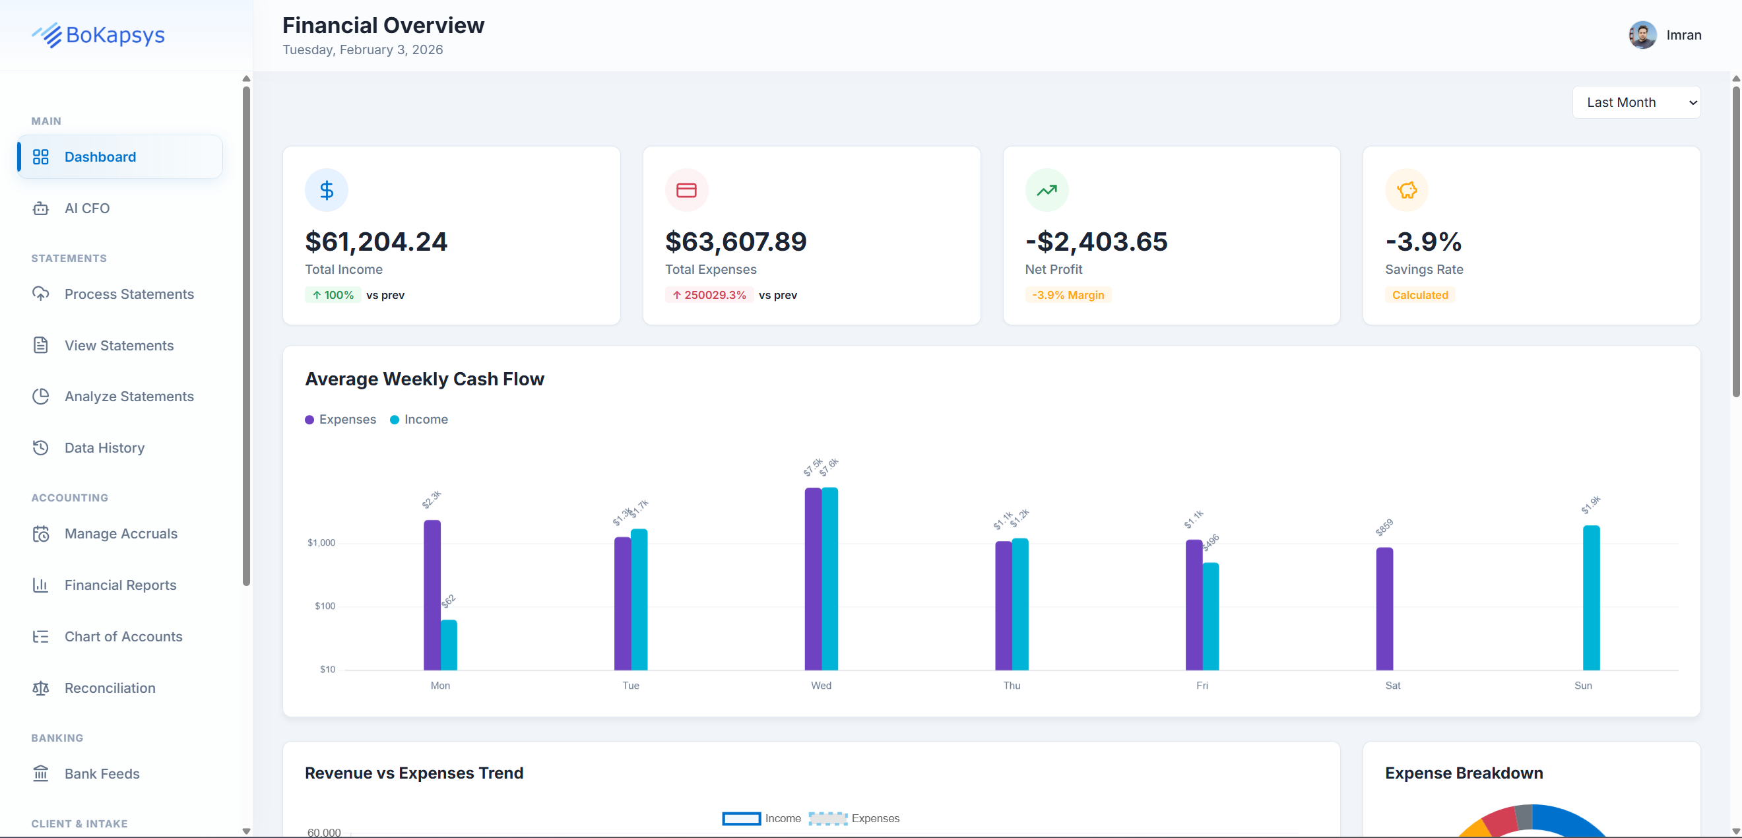This screenshot has width=1742, height=838.
Task: Collapse the STATEMENTS sidebar section
Action: point(69,258)
